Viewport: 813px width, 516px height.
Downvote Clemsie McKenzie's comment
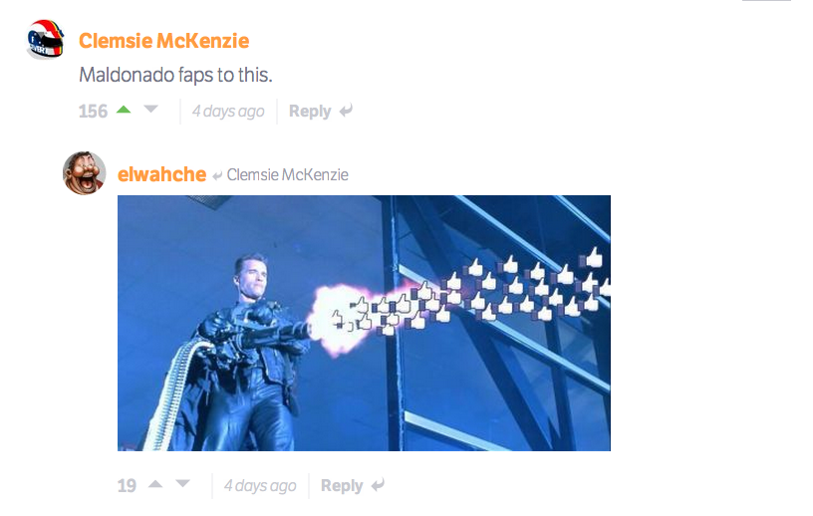[150, 109]
